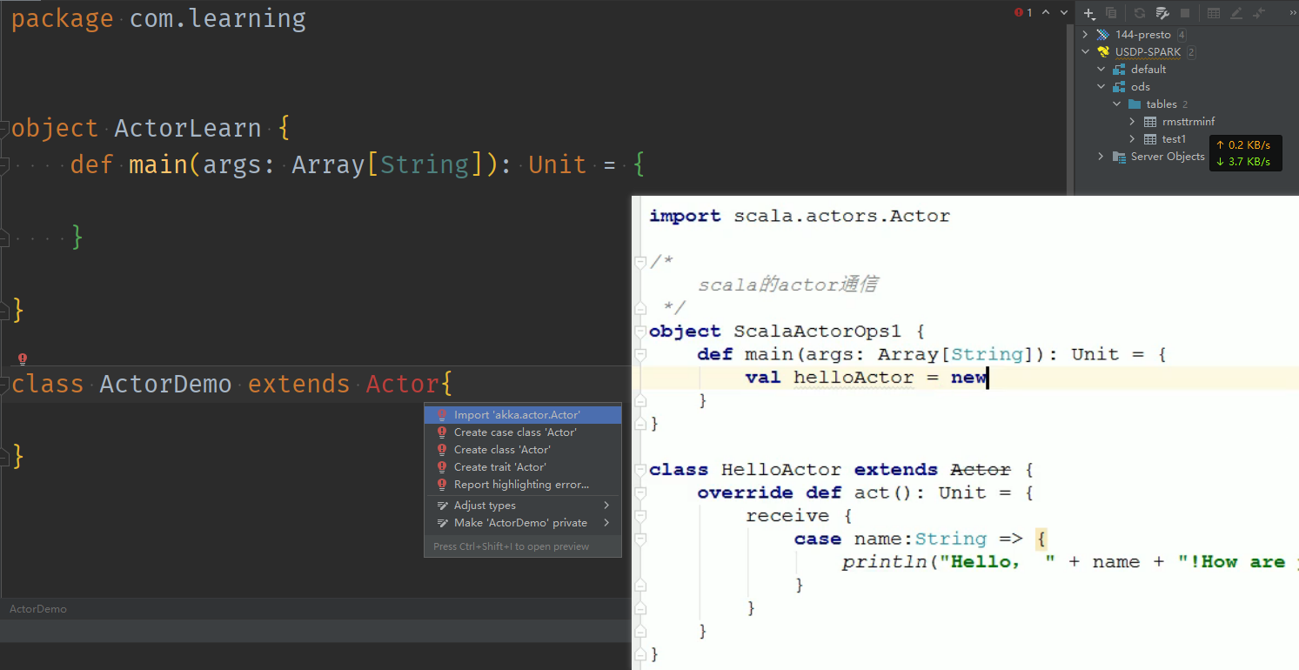
Task: Open the Add Data Source menu
Action: coord(1088,13)
